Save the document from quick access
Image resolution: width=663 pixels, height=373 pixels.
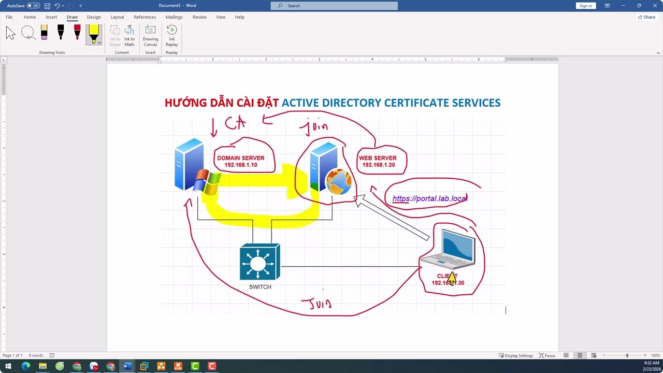coord(47,6)
